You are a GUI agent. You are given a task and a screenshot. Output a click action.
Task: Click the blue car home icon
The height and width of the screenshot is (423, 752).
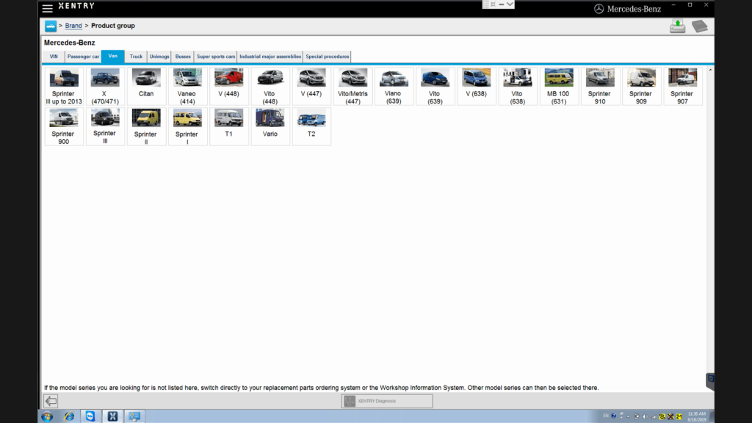(51, 26)
